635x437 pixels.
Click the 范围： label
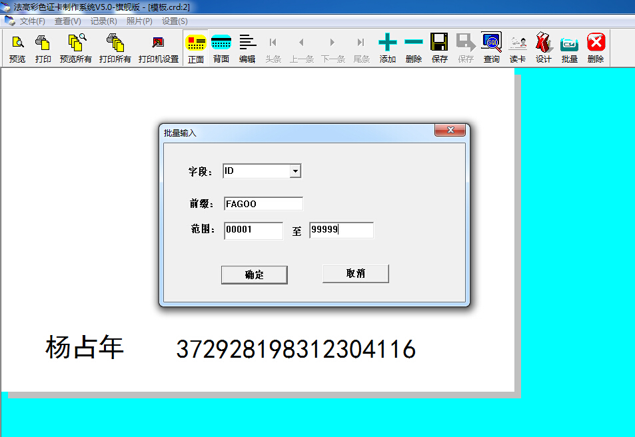(x=203, y=229)
